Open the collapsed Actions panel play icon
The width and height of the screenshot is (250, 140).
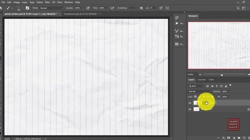[177, 23]
